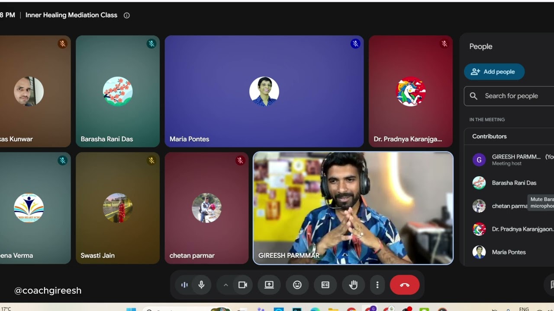Click the unicorn avatar on Dr. Pradnya's tile
Viewport: 554px width, 311px height.
point(411,92)
